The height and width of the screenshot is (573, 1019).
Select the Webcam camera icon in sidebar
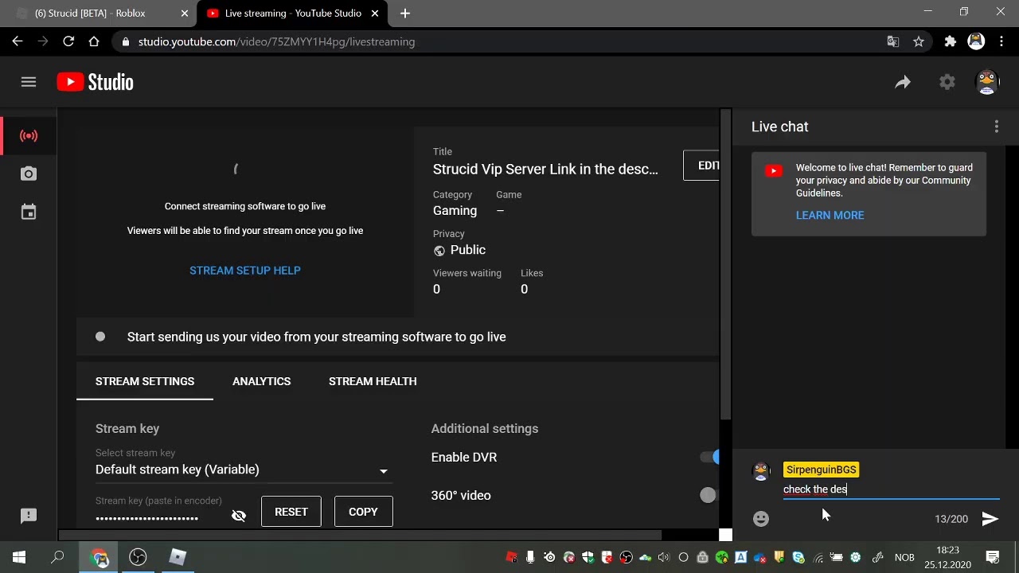coord(29,173)
